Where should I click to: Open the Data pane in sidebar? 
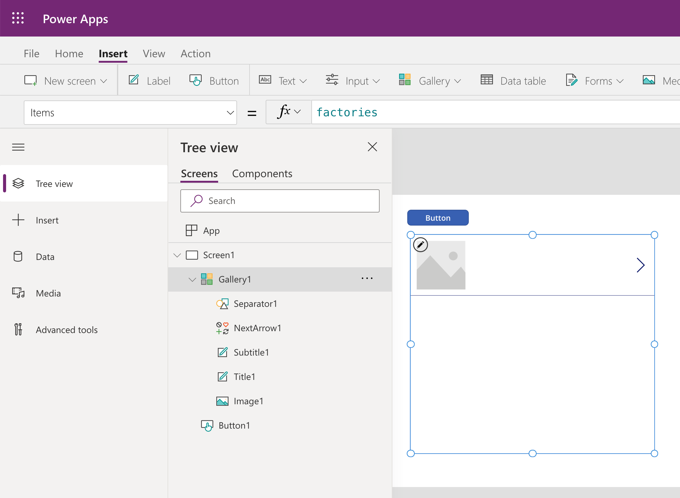pyautogui.click(x=84, y=257)
